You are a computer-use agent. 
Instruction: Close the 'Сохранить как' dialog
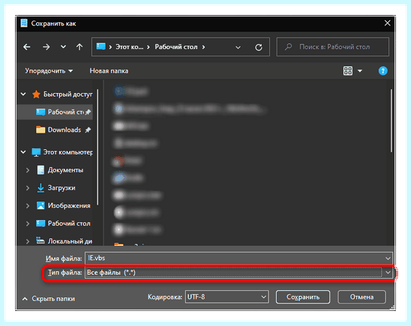tap(388, 23)
